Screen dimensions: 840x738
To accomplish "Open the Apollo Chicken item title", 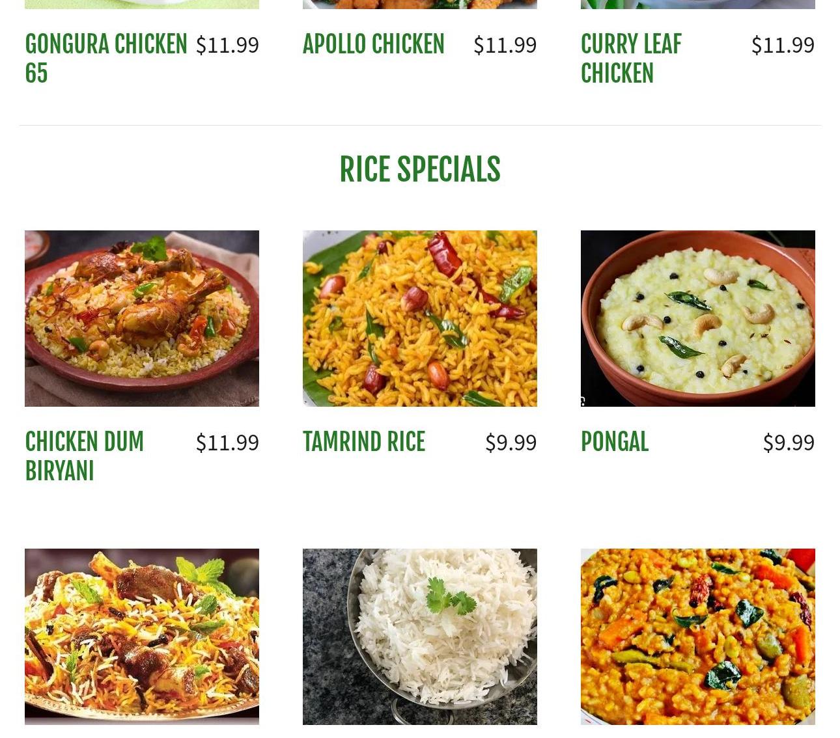I will 374,44.
